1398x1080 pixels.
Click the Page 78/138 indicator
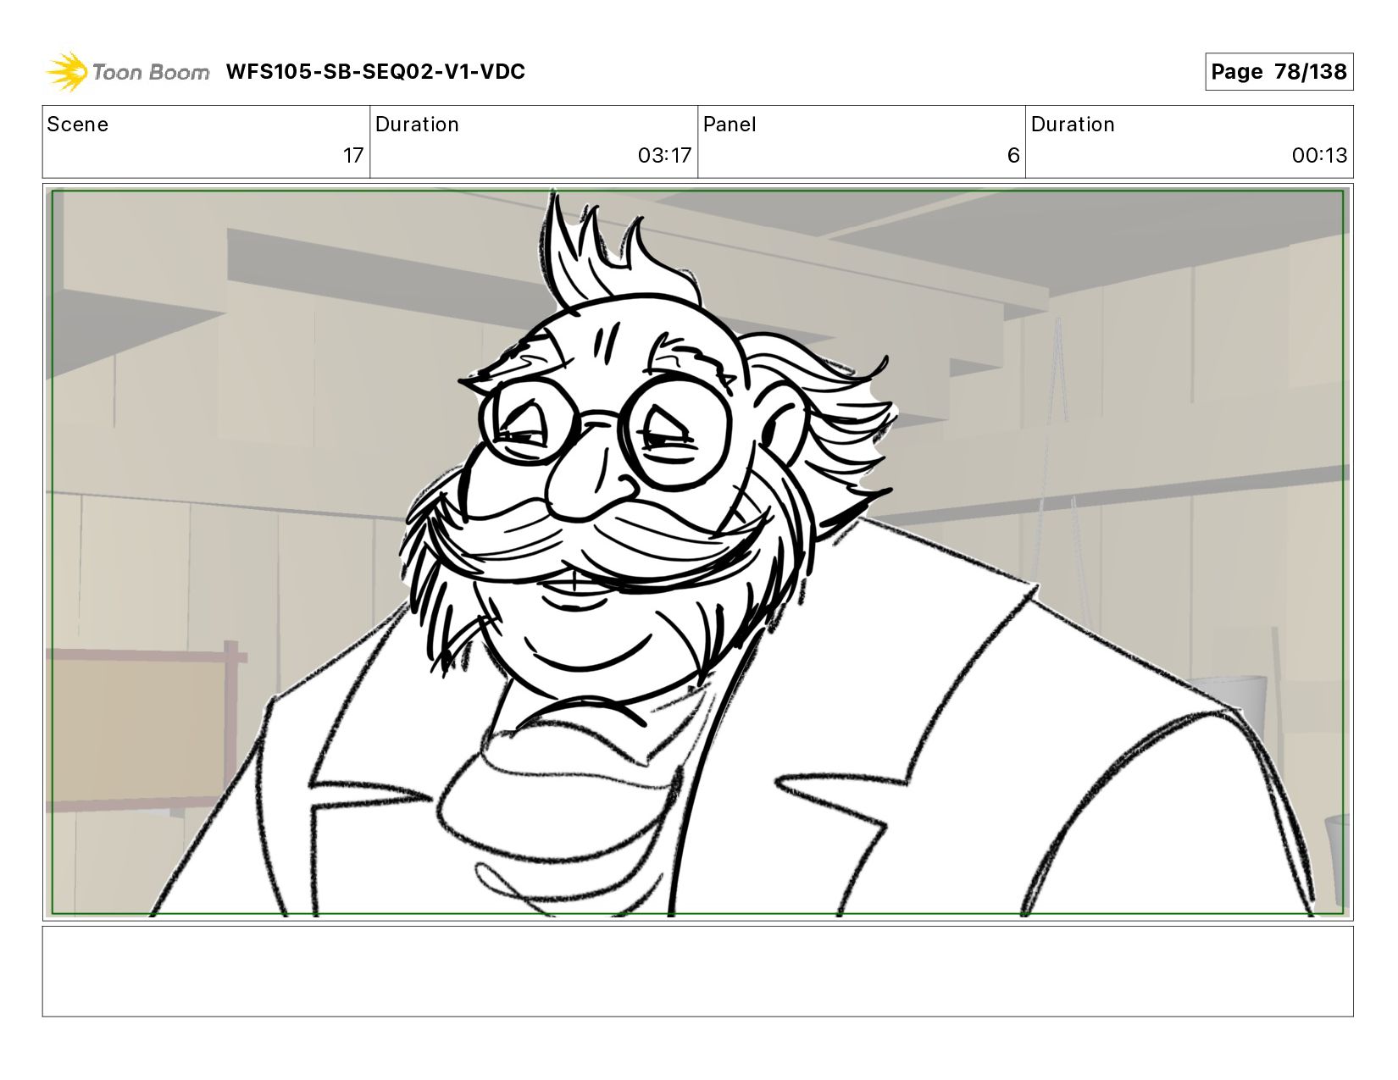click(x=1279, y=72)
